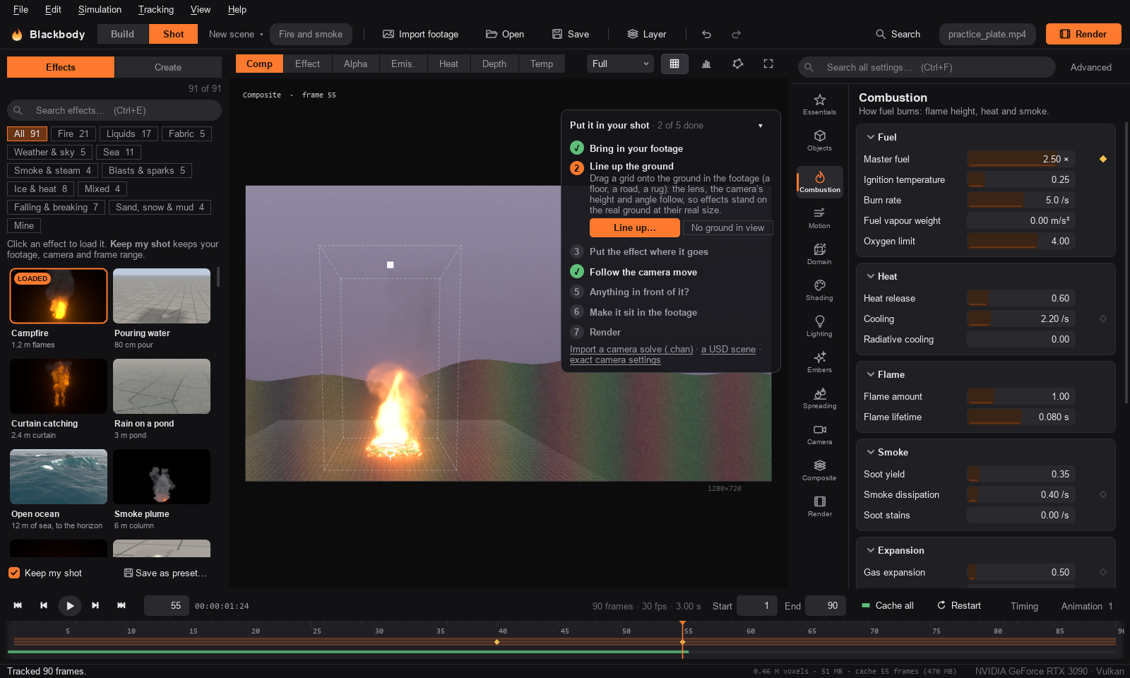Open the Render settings section in sidebar

[819, 506]
